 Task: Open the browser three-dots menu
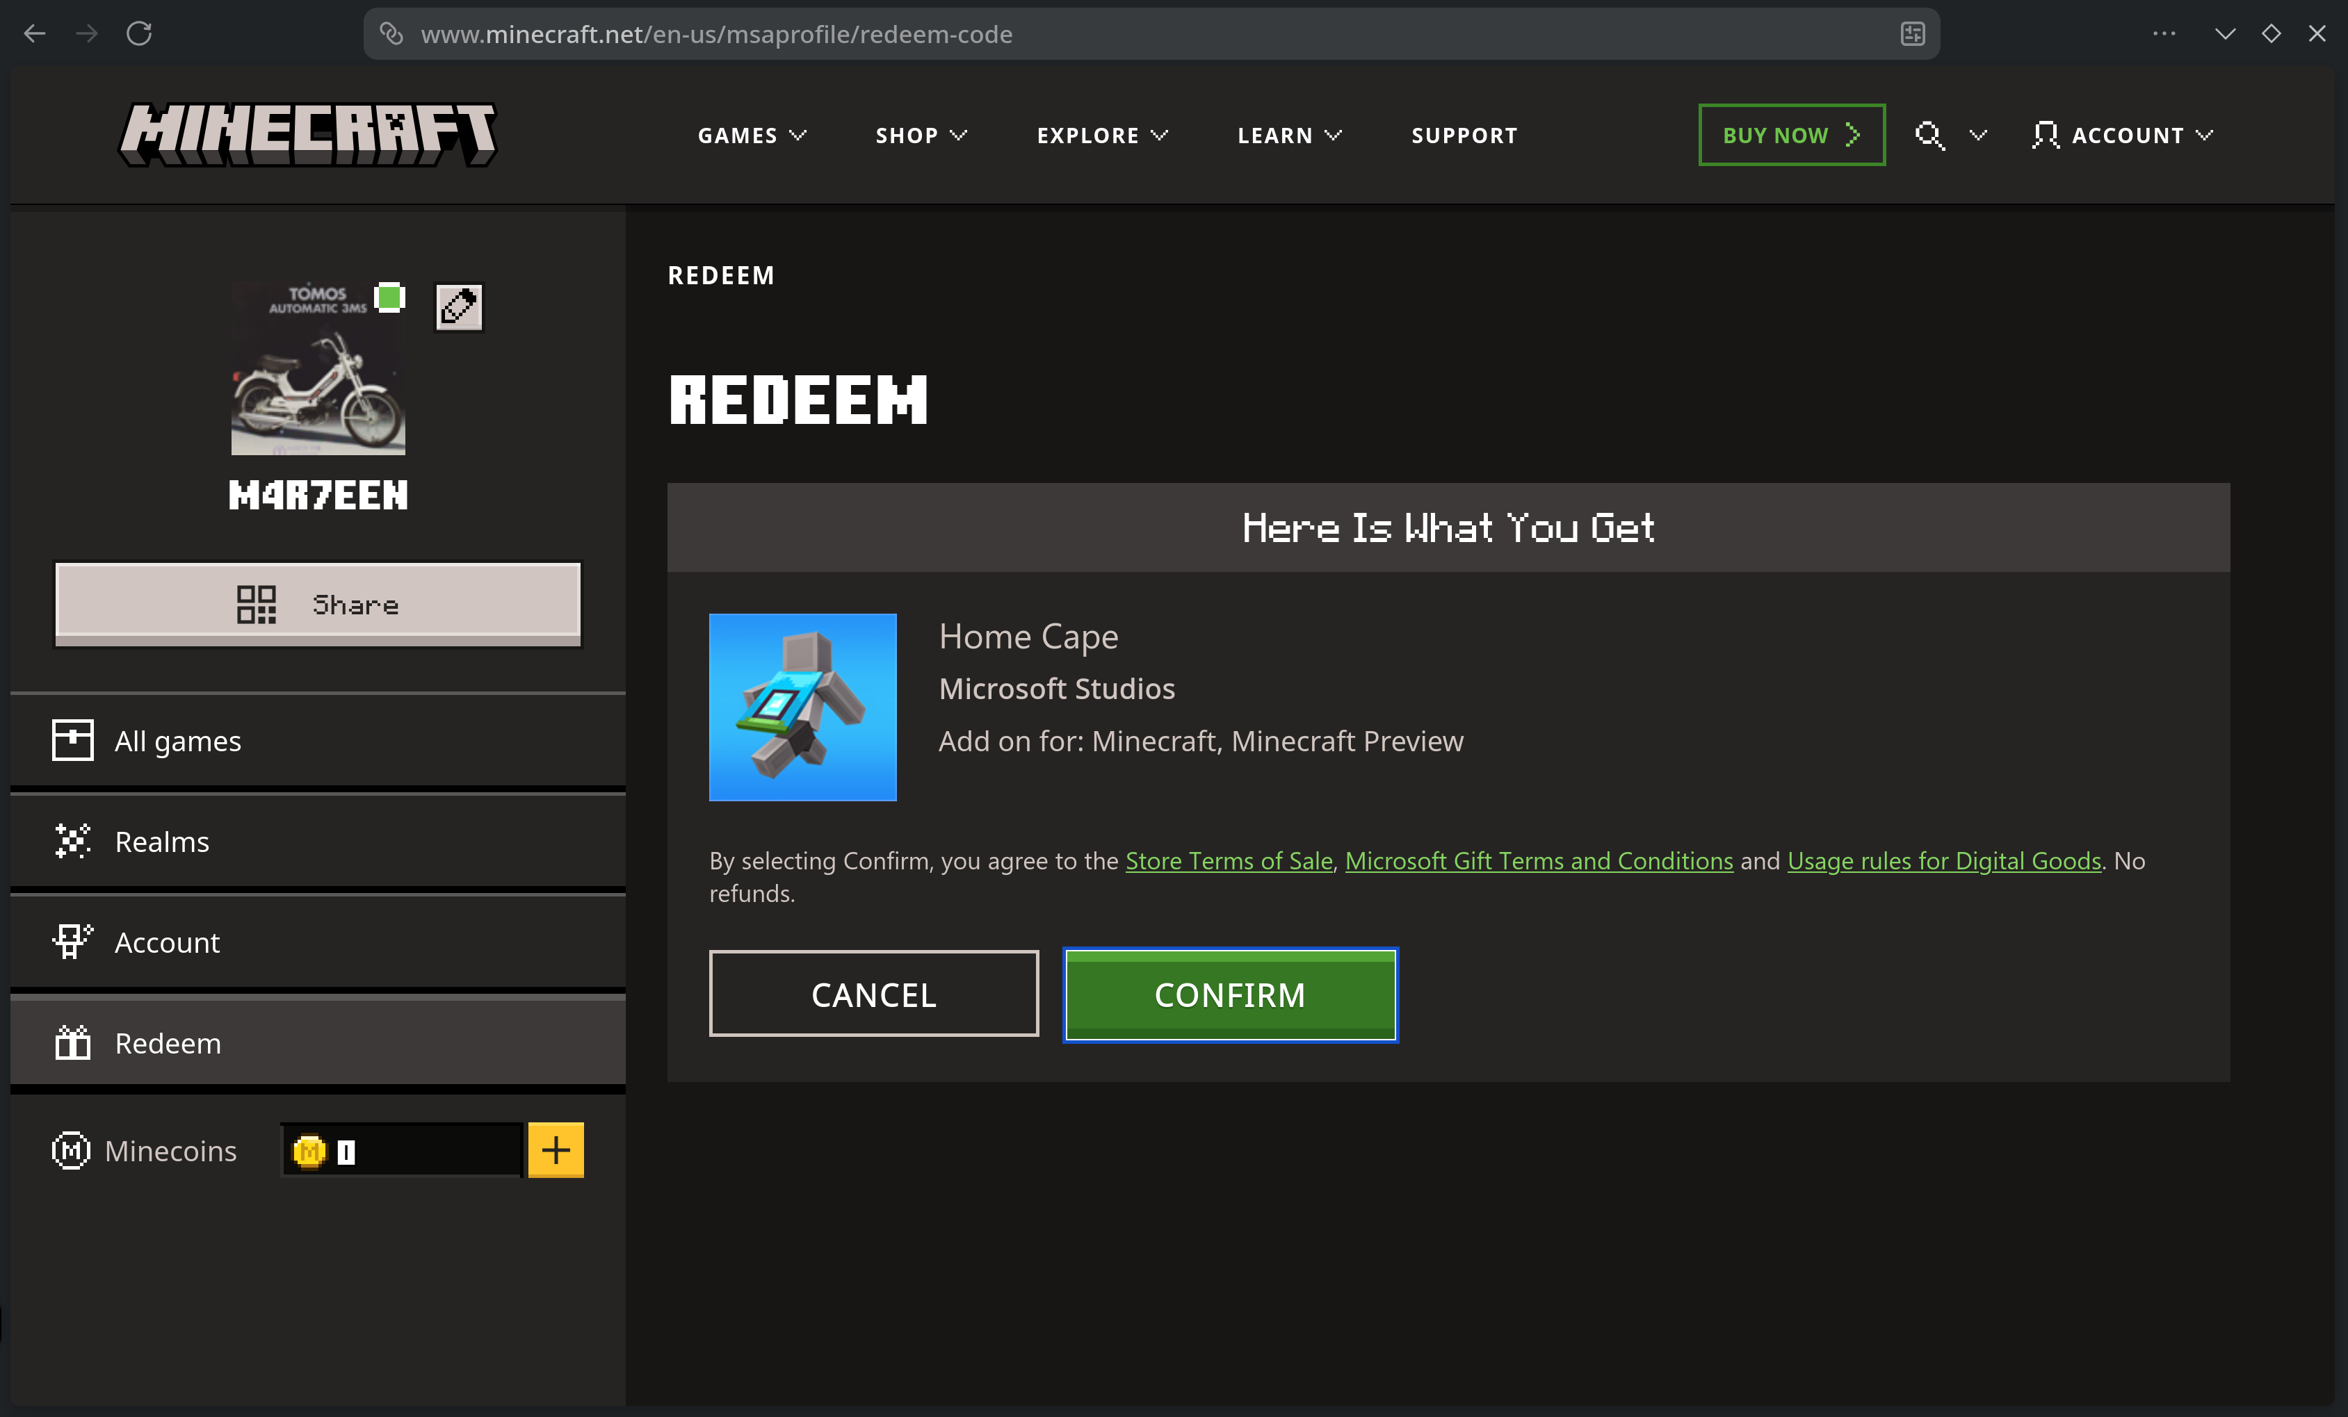click(x=2164, y=34)
